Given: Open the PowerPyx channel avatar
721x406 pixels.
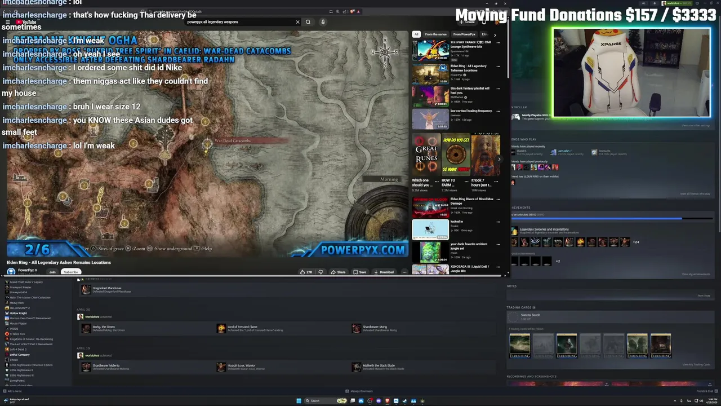Looking at the screenshot, I should pyautogui.click(x=11, y=271).
